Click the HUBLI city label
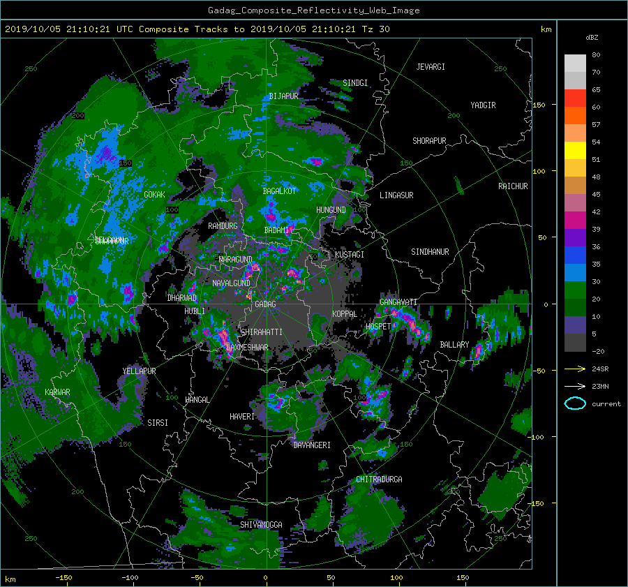628x587 pixels. [x=194, y=311]
